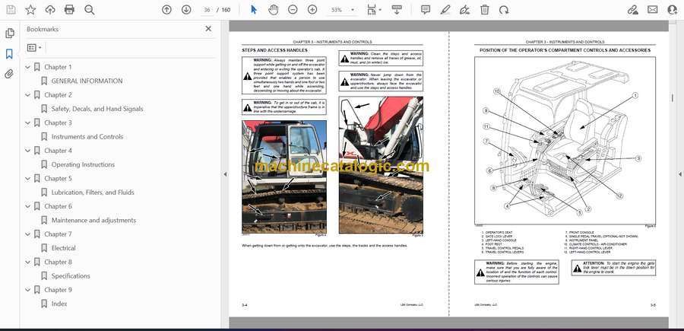Go to next page arrow

186,10
